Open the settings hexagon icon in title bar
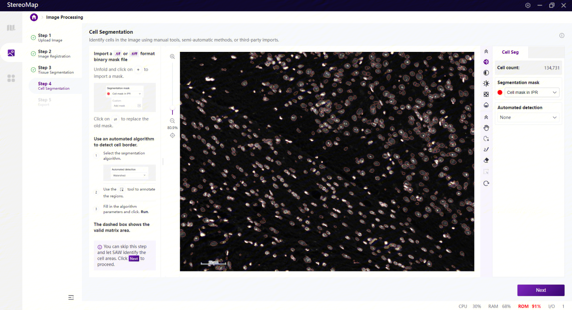Viewport: 572px width, 310px height. (x=528, y=5)
